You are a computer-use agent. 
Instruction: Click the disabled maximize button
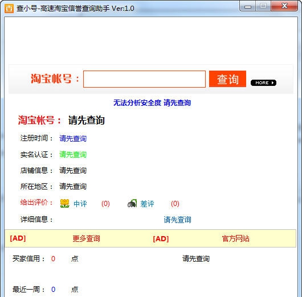[x=263, y=6]
